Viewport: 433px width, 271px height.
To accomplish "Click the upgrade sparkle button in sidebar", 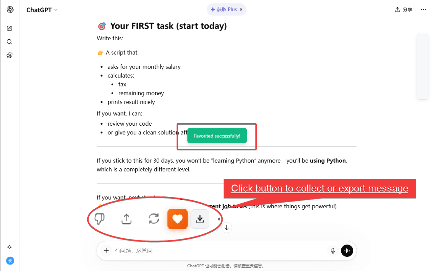I will point(9,247).
